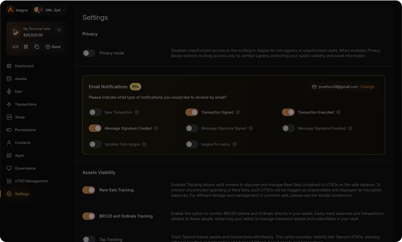Image resolution: width=402 pixels, height=242 pixels.
Task: Click the My Personal Safe avatar icon
Action: point(16,32)
